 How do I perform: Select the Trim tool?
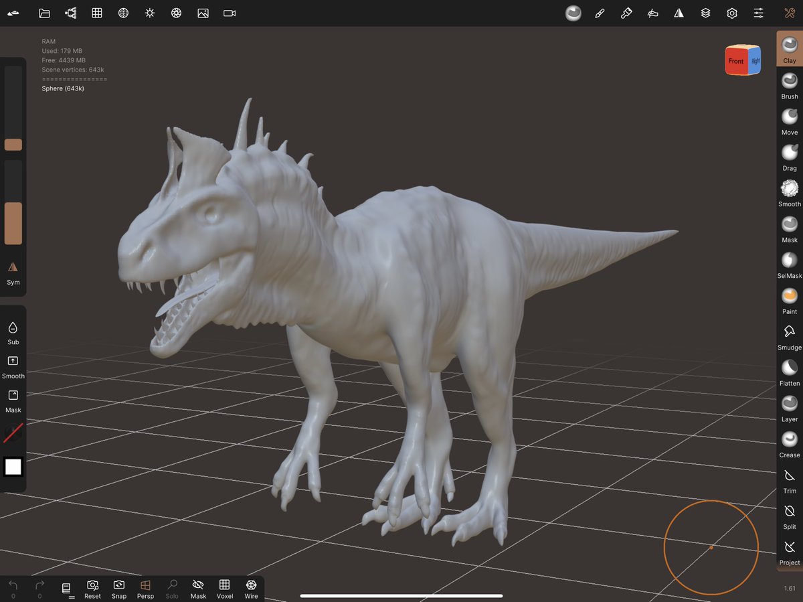[x=790, y=479]
